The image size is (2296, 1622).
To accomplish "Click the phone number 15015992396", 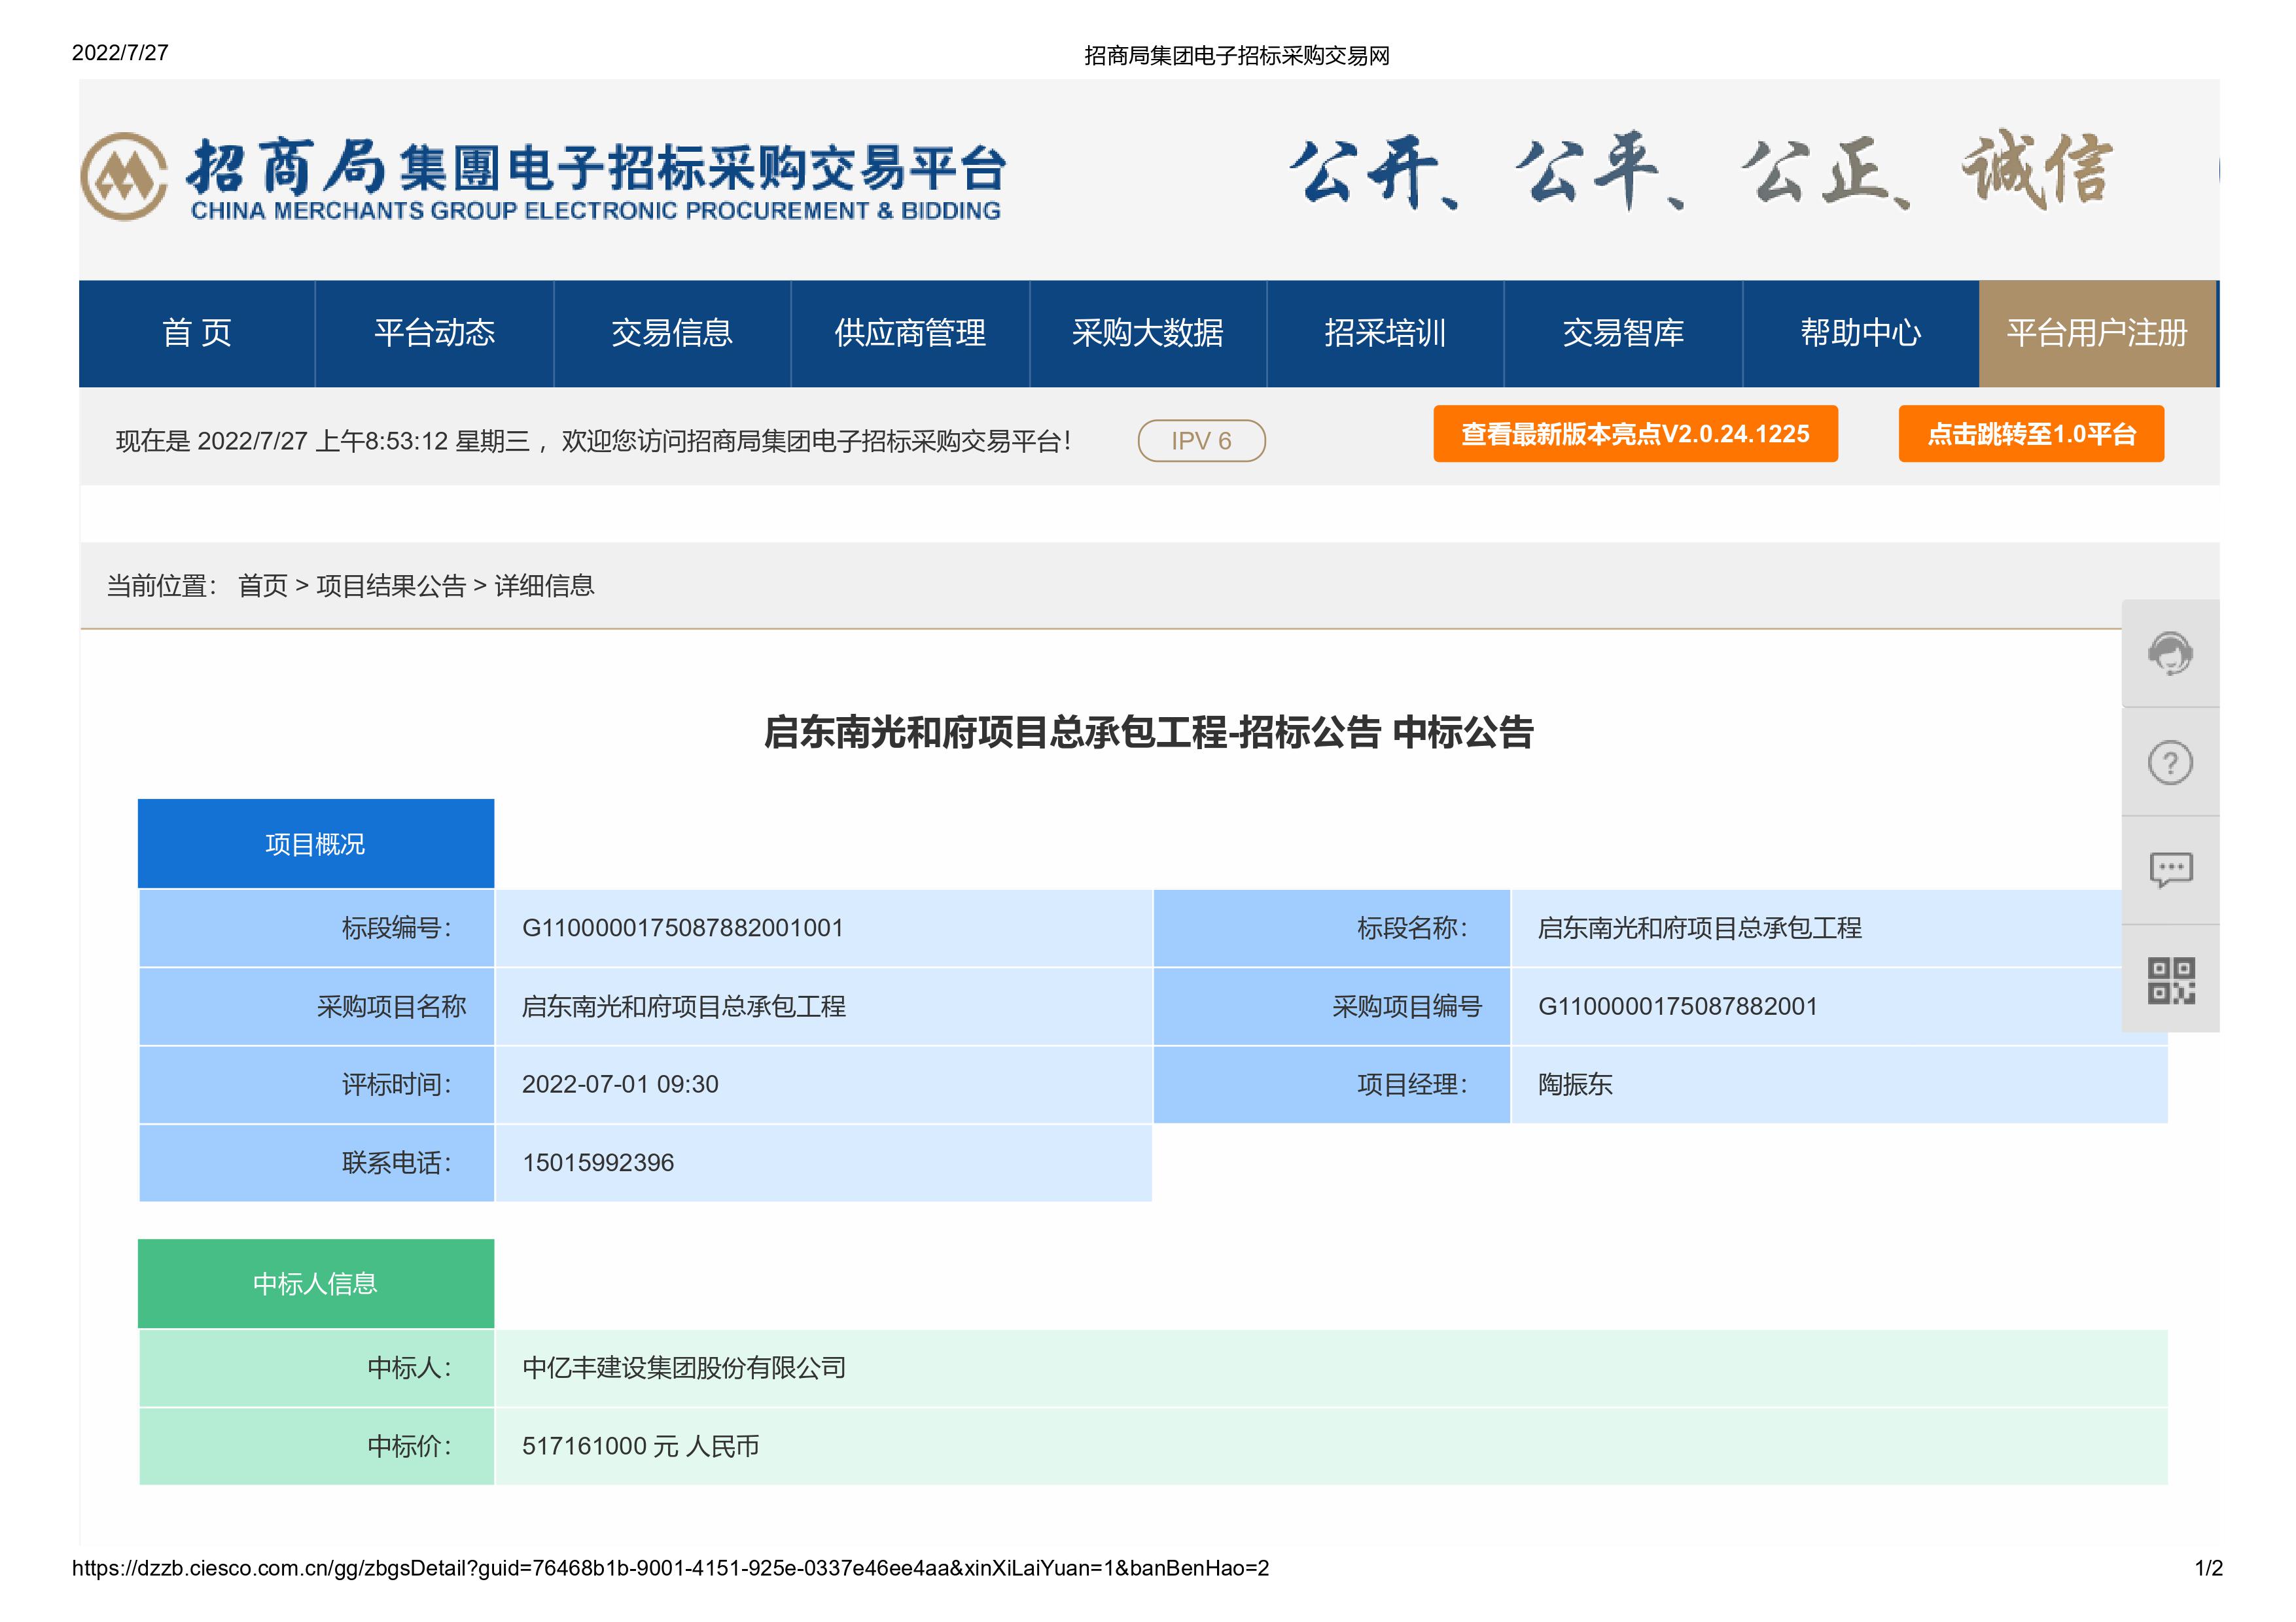I will tap(598, 1163).
